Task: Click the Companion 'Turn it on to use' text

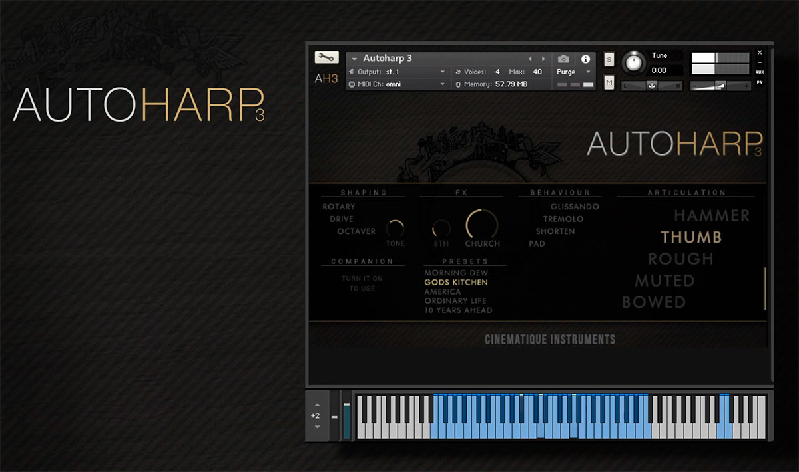Action: coord(362,283)
